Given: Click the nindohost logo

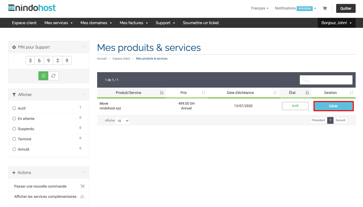Looking at the screenshot, I should tap(32, 8).
